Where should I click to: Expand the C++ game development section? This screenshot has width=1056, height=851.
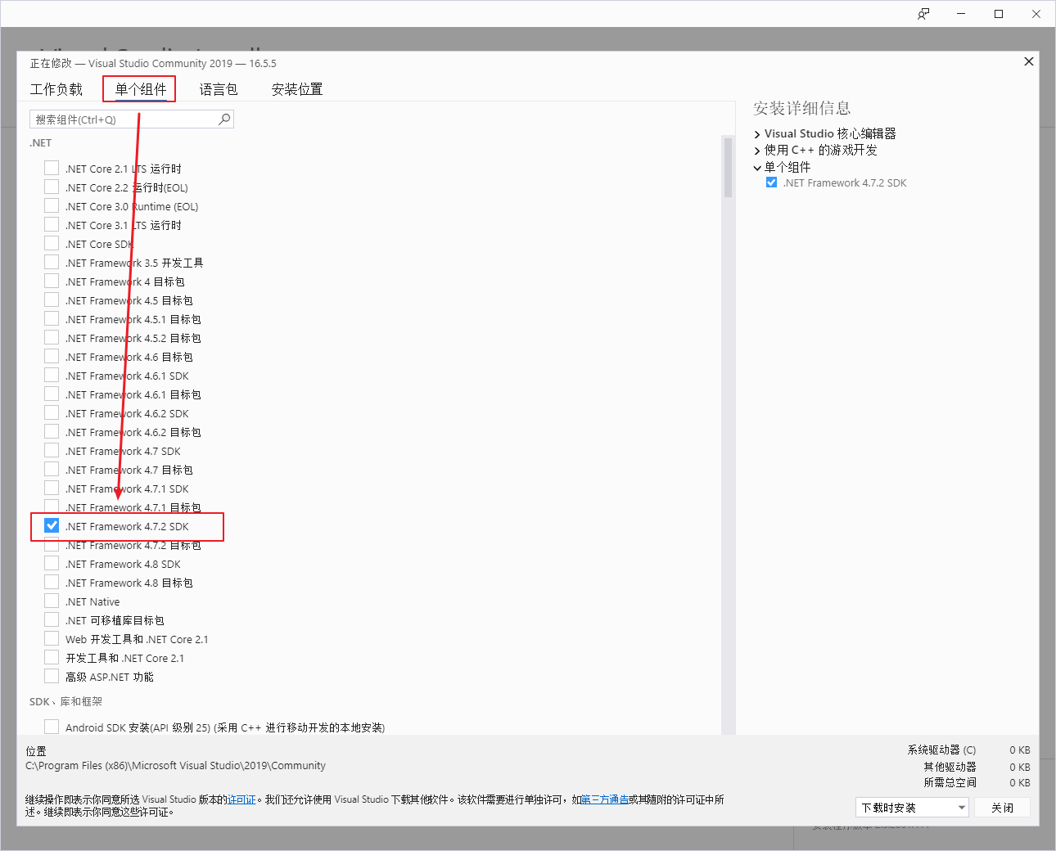(x=757, y=151)
